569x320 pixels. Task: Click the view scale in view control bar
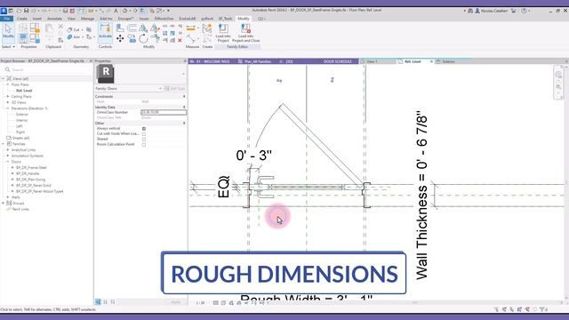[x=200, y=302]
